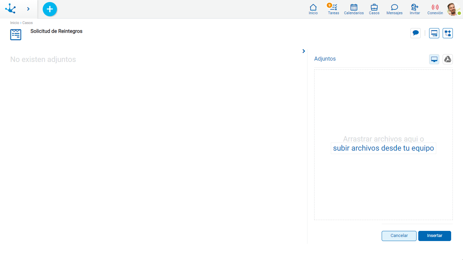The width and height of the screenshot is (463, 260).
Task: Switch to form layout view icon
Action: (434, 33)
